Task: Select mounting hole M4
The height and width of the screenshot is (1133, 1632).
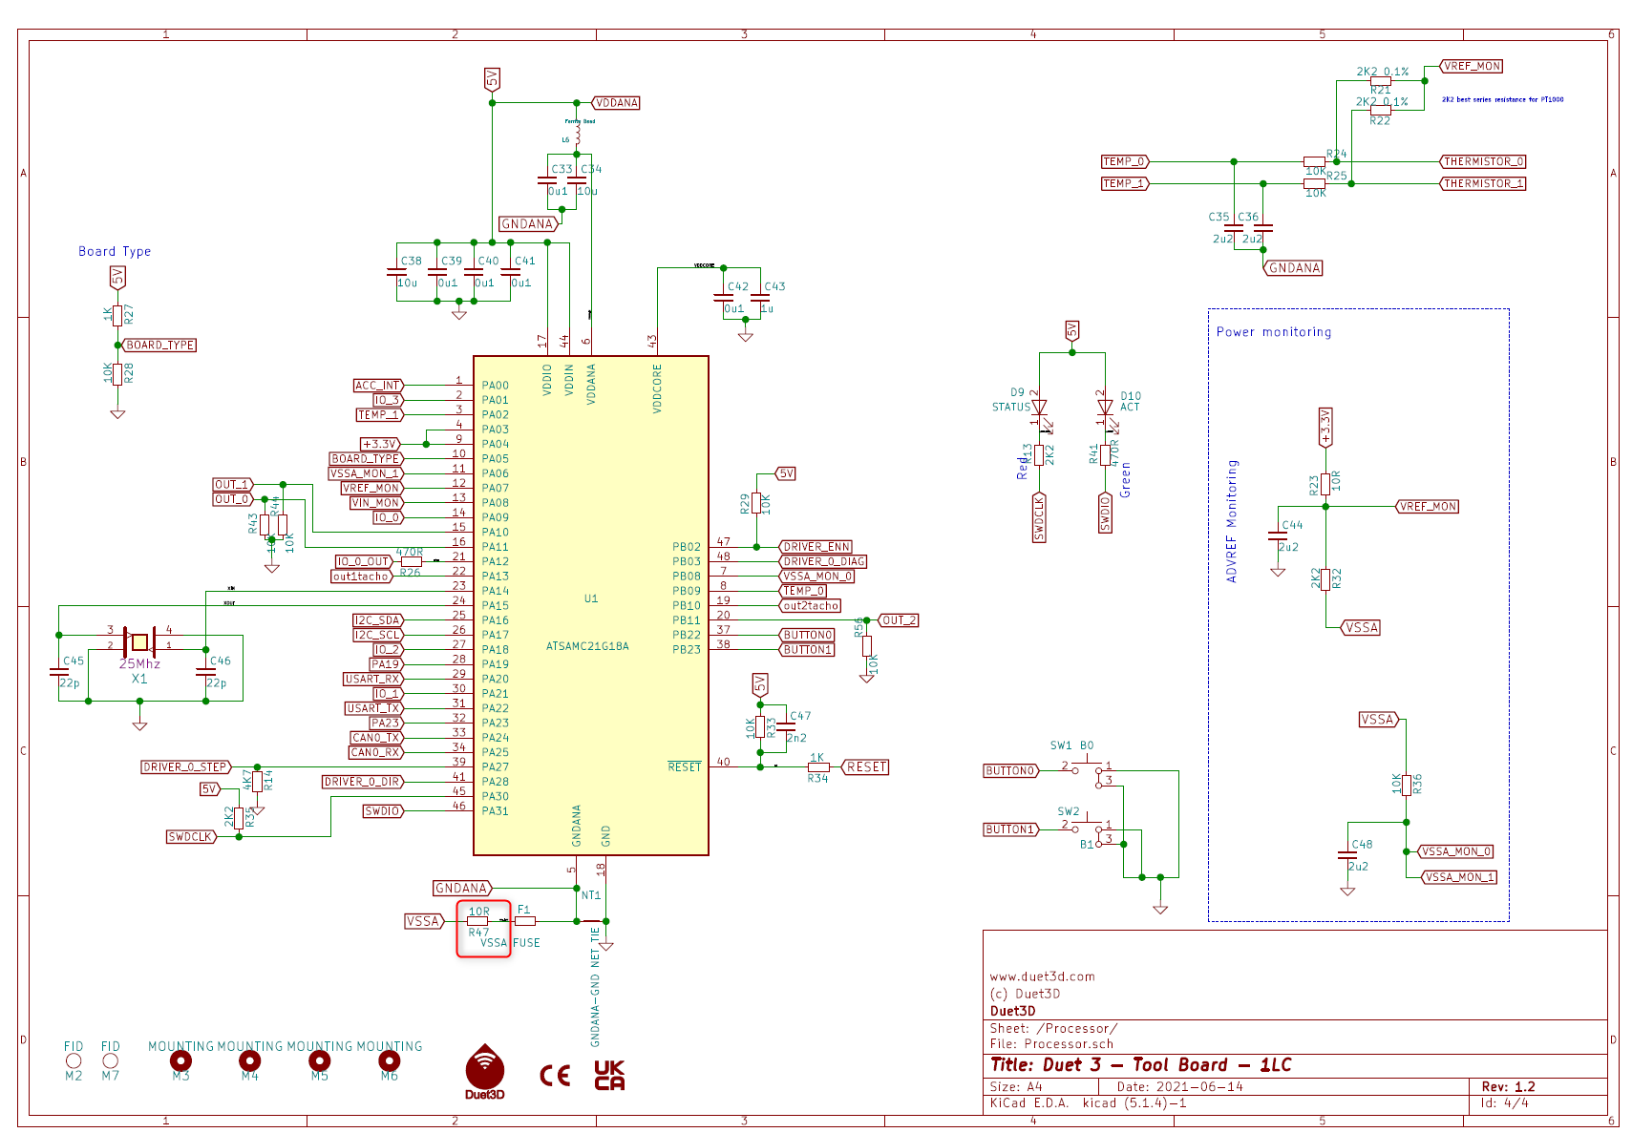Action: [x=249, y=1060]
